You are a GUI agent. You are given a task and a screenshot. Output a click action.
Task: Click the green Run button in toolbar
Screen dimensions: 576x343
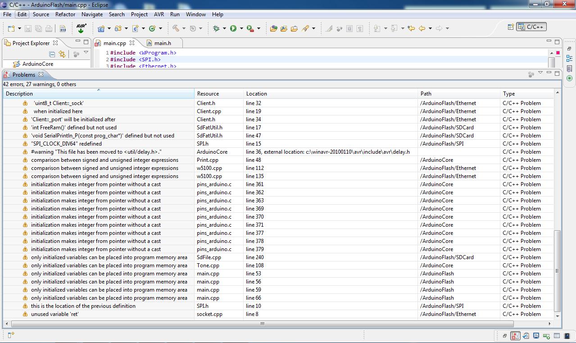click(x=233, y=28)
